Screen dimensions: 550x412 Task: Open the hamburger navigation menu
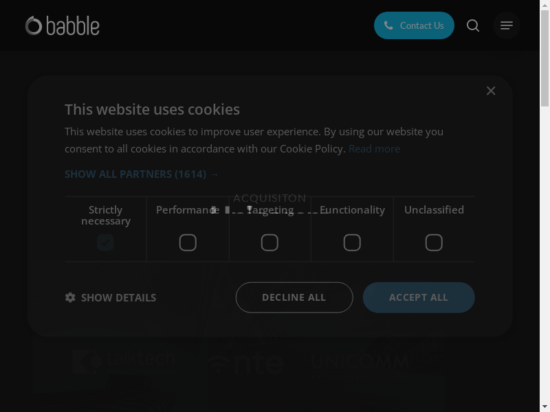(x=507, y=26)
